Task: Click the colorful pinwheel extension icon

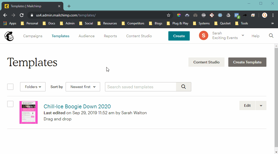Action: [x=179, y=15]
